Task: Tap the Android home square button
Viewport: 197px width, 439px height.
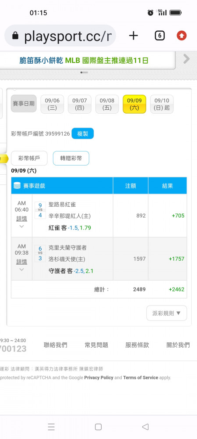Action: [98, 427]
